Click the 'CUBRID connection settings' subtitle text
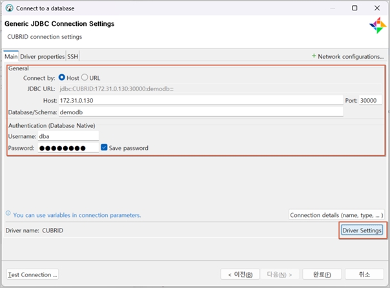Screen dimensions: 390x288 pos(45,37)
